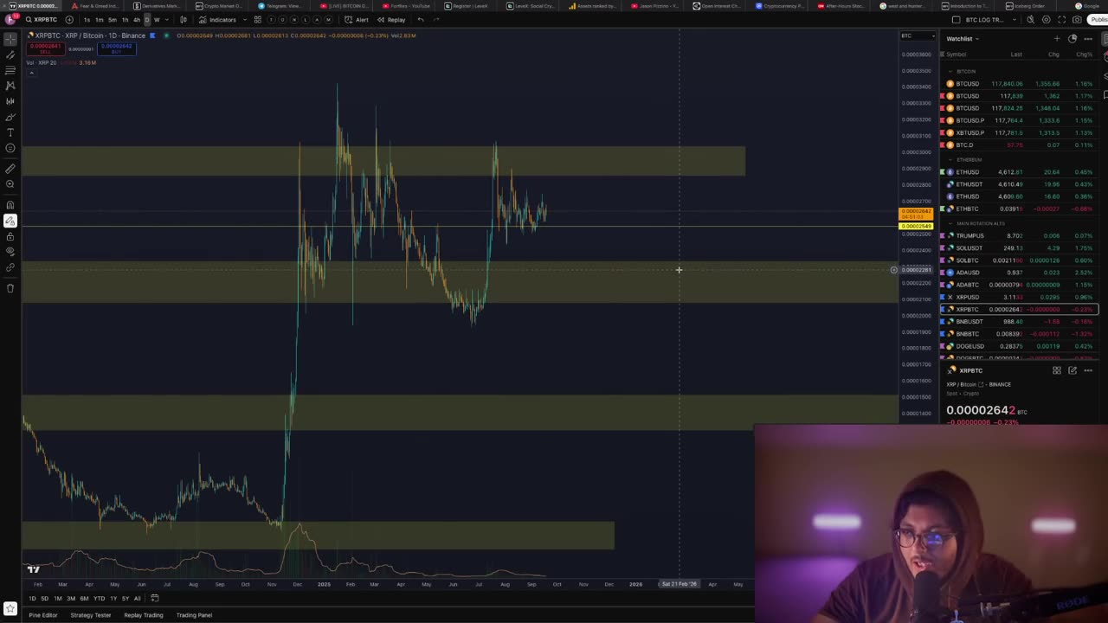
Task: Click the delete drawings trash icon
Action: click(x=10, y=288)
